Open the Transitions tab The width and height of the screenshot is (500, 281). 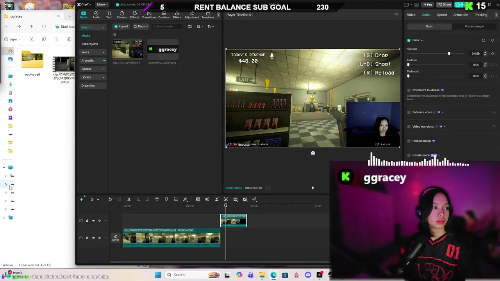pos(149,15)
